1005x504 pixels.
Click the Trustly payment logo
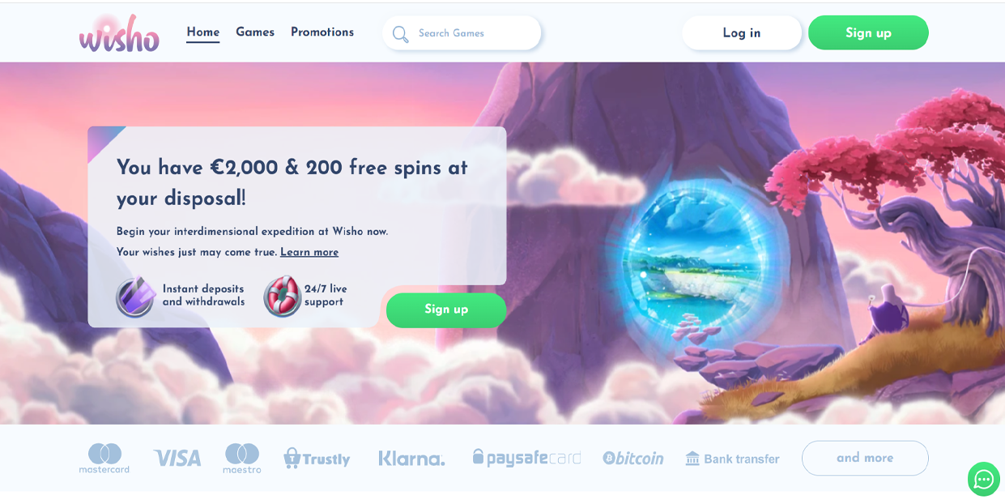[x=317, y=459]
